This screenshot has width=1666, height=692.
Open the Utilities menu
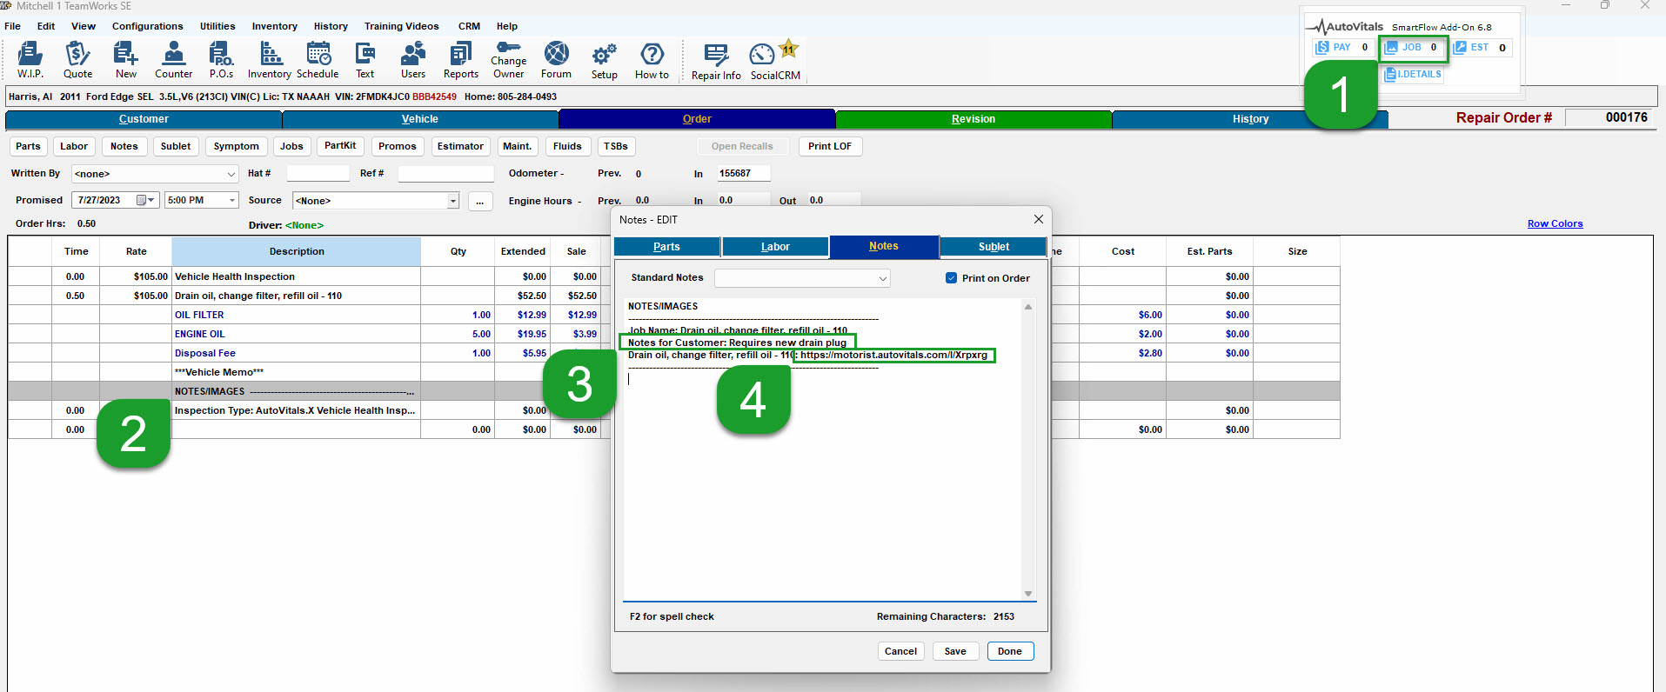tap(217, 26)
